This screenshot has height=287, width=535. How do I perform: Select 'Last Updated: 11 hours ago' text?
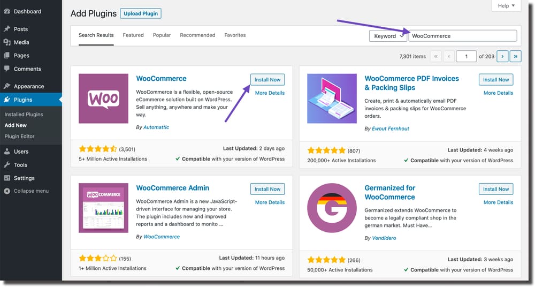point(252,258)
